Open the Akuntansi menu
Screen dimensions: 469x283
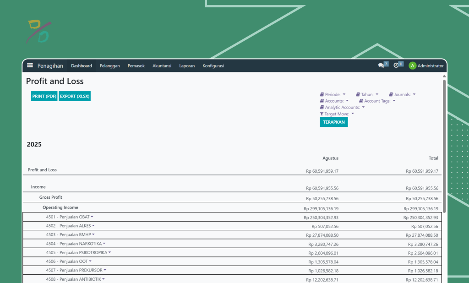(x=162, y=65)
